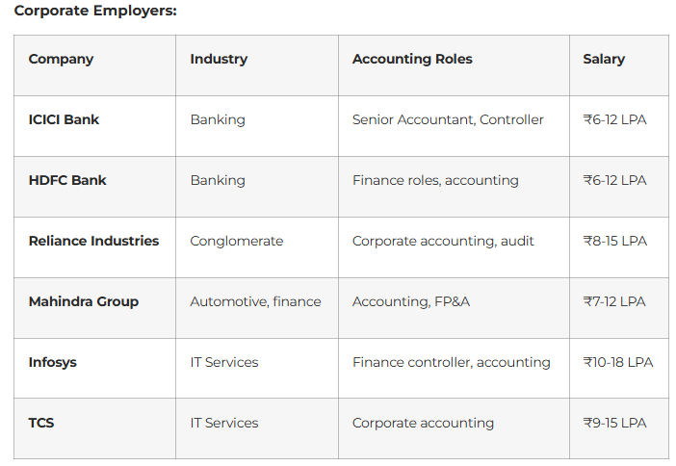Select the TCS company cell

[41, 423]
